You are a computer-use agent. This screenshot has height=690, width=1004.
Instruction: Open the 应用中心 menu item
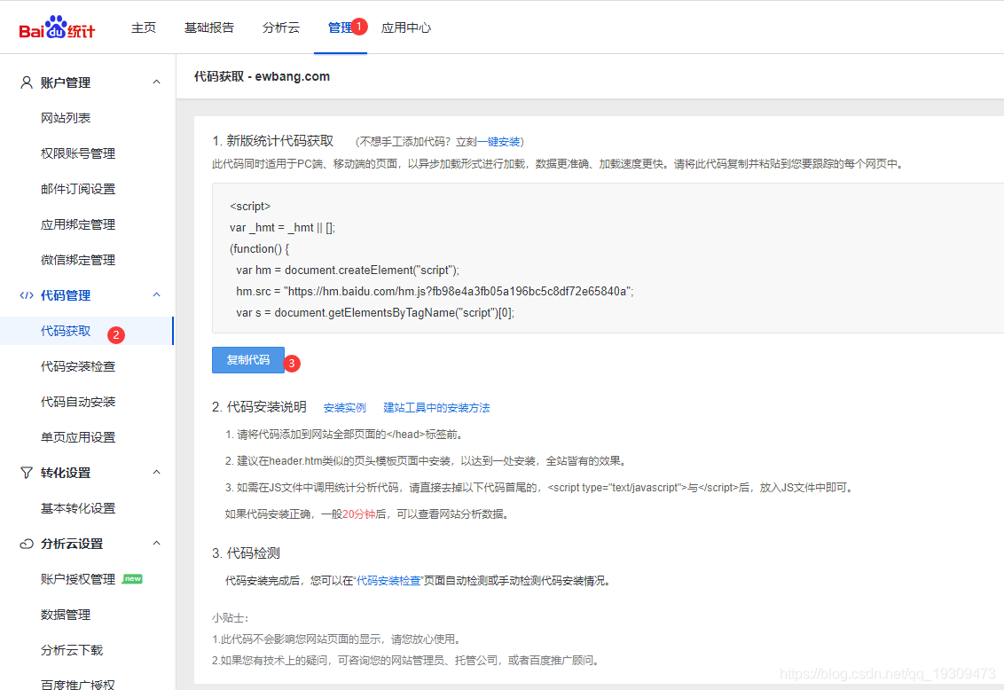coord(406,27)
